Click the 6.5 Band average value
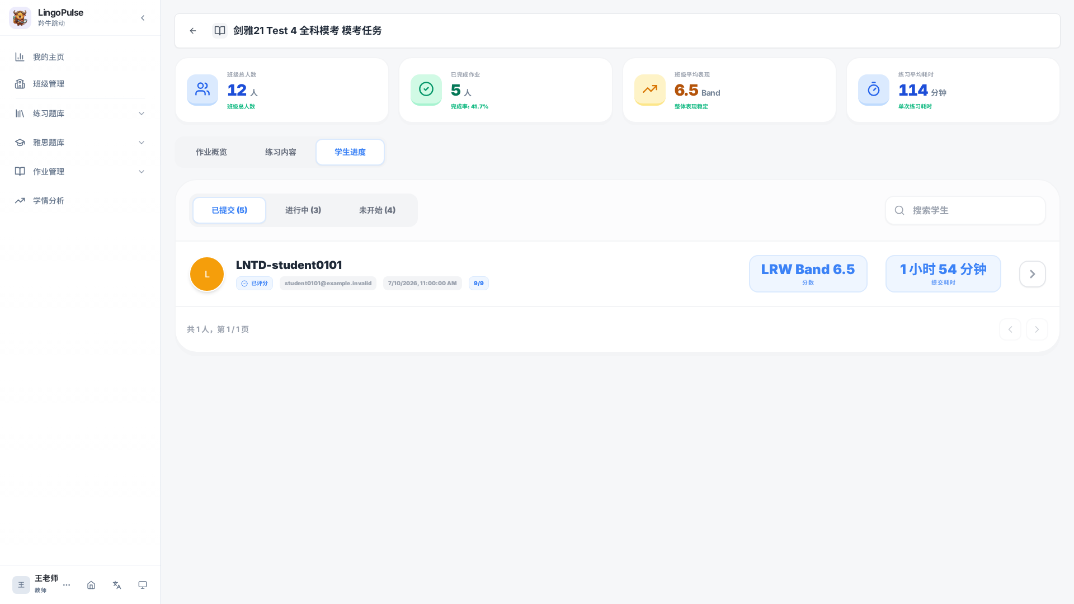 [x=697, y=91]
